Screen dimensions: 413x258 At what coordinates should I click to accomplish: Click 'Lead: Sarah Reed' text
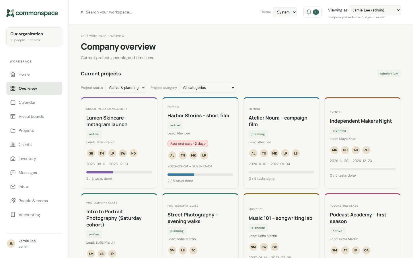click(100, 142)
